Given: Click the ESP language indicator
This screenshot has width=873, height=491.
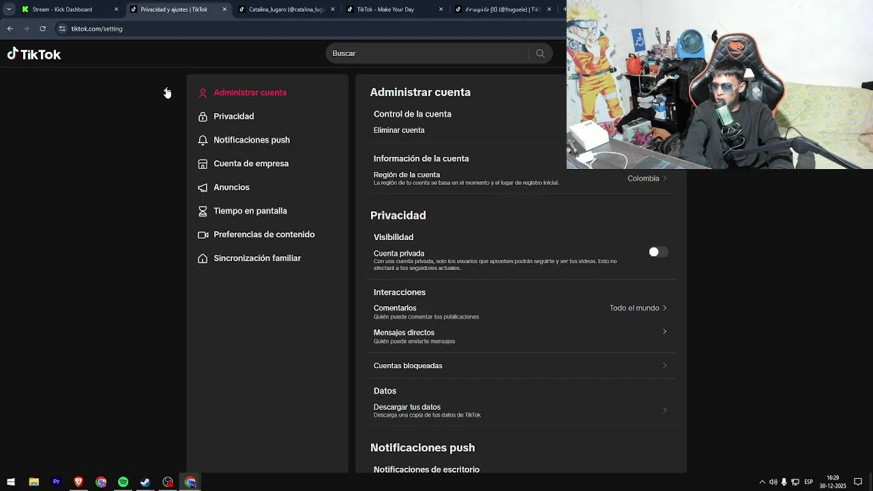Looking at the screenshot, I should click(808, 482).
